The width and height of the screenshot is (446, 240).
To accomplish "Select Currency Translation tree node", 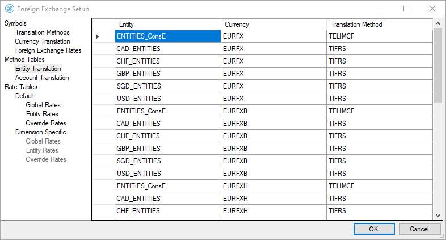I will [43, 41].
